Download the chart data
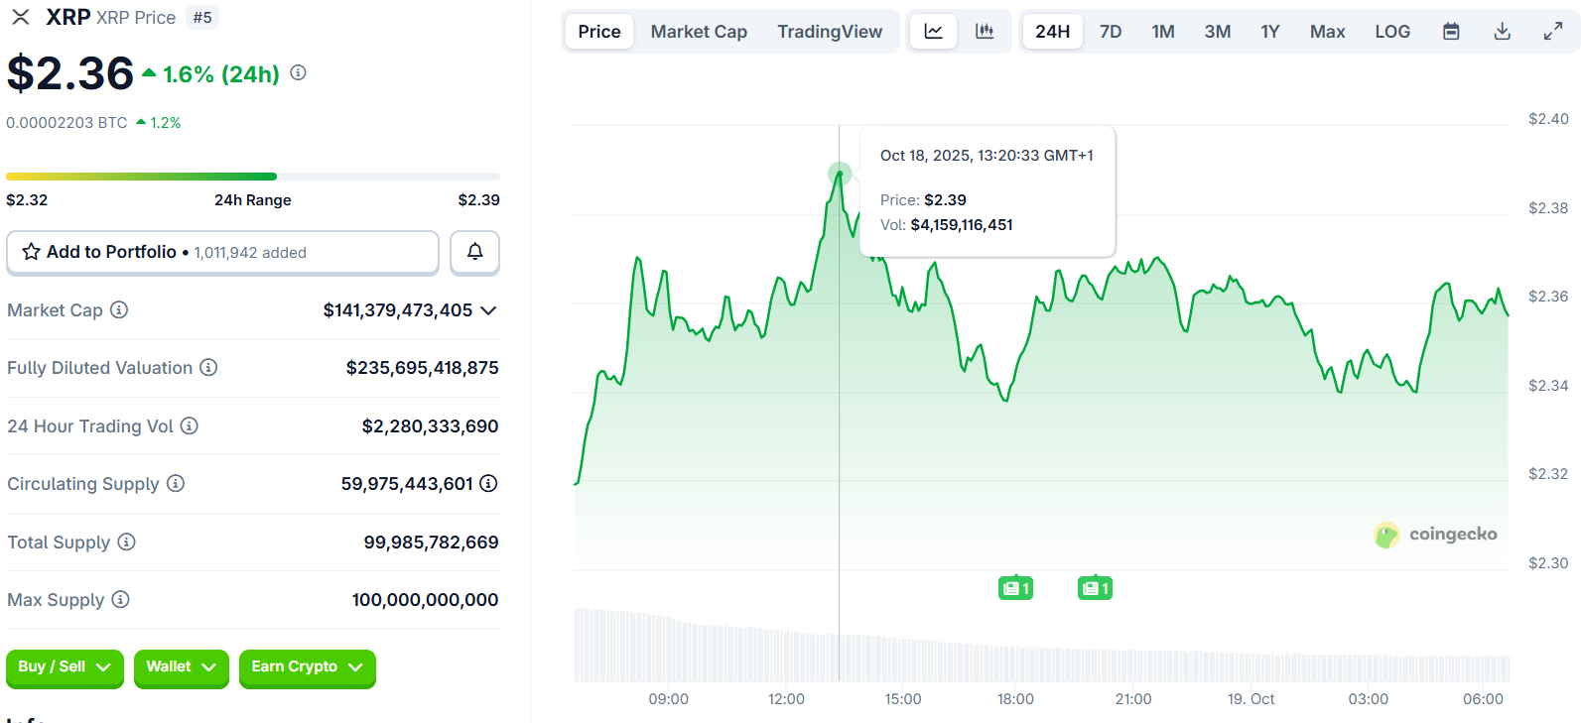Image resolution: width=1581 pixels, height=723 pixels. point(1503,32)
